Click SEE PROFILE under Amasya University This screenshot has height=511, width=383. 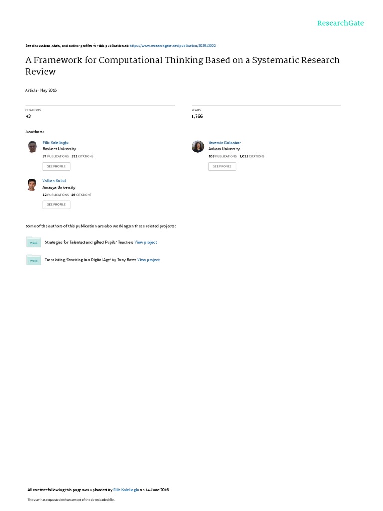[56, 204]
